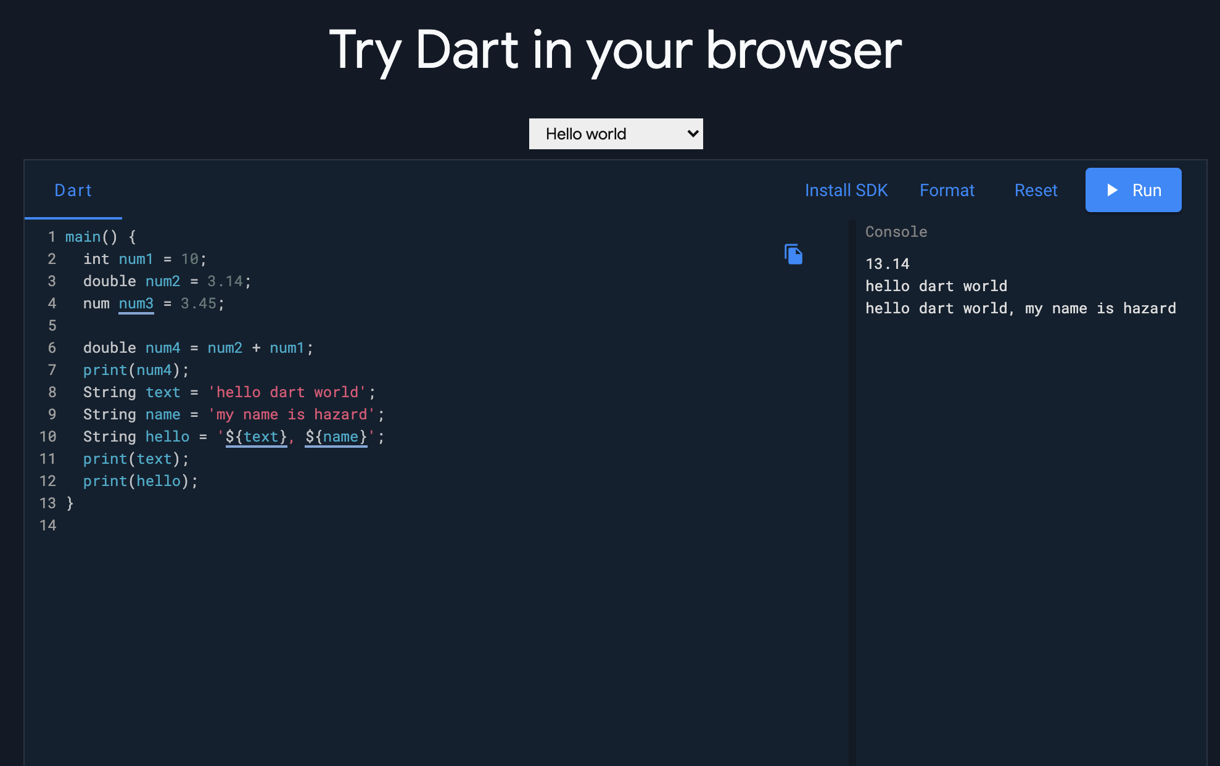Place cursor on empty line 14
Image resolution: width=1220 pixels, height=766 pixels.
click(185, 525)
